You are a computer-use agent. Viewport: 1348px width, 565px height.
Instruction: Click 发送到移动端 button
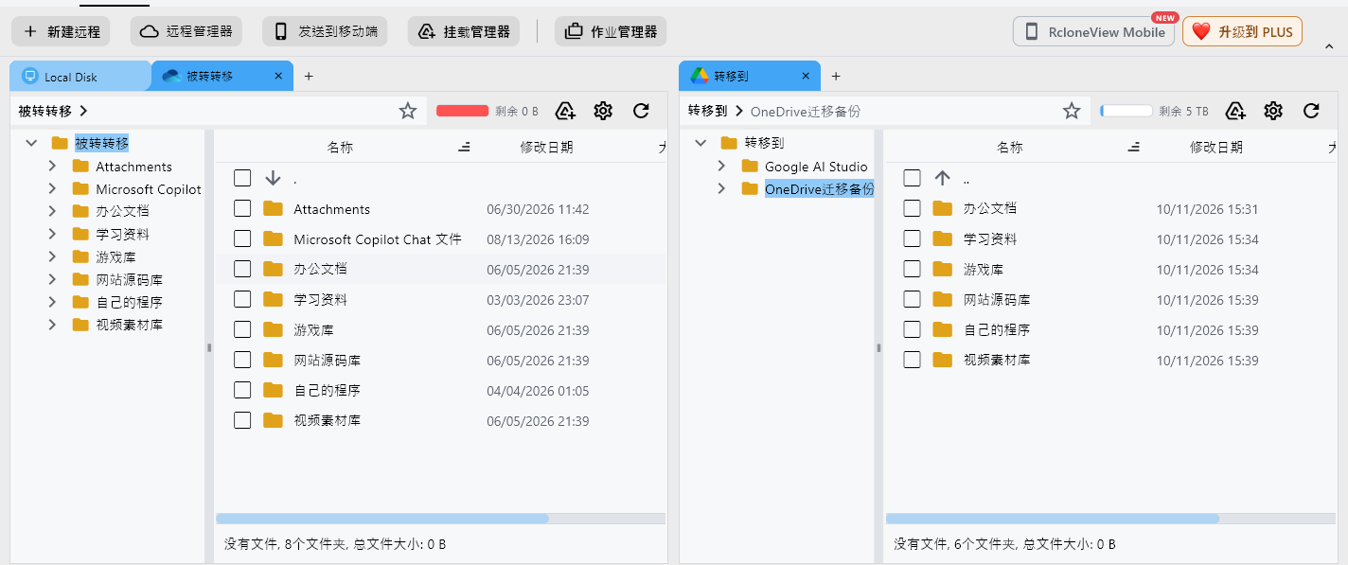pyautogui.click(x=325, y=31)
